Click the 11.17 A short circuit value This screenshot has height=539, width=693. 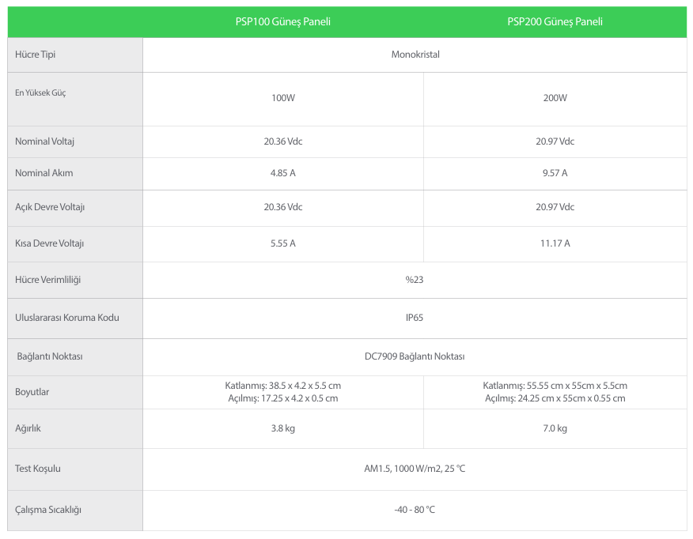click(555, 243)
